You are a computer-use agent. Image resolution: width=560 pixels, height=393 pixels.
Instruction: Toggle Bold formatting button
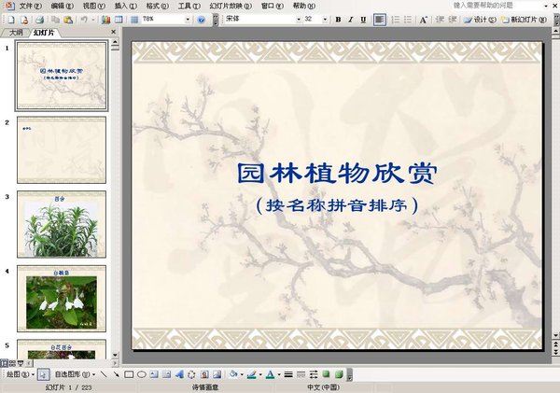[338, 19]
